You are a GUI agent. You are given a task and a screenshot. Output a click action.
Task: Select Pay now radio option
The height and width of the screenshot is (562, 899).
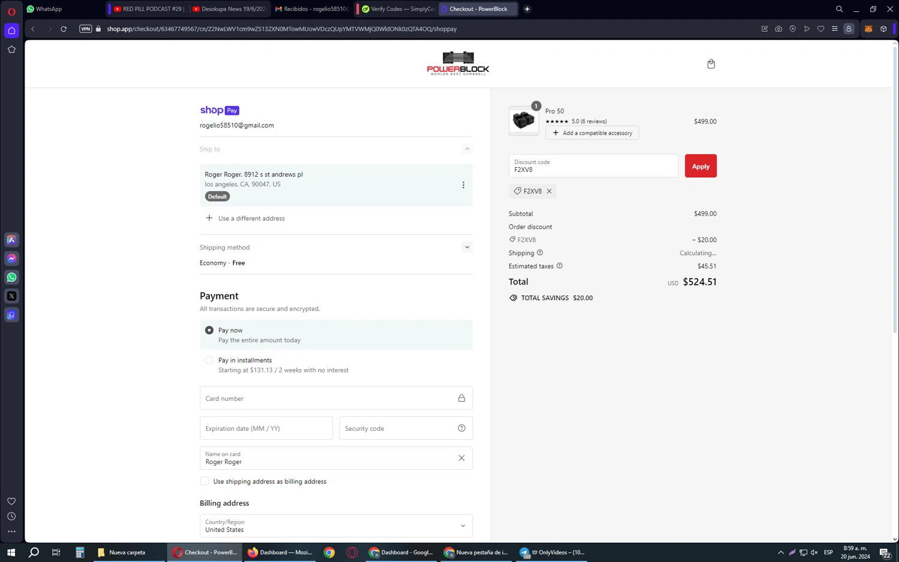tap(209, 330)
